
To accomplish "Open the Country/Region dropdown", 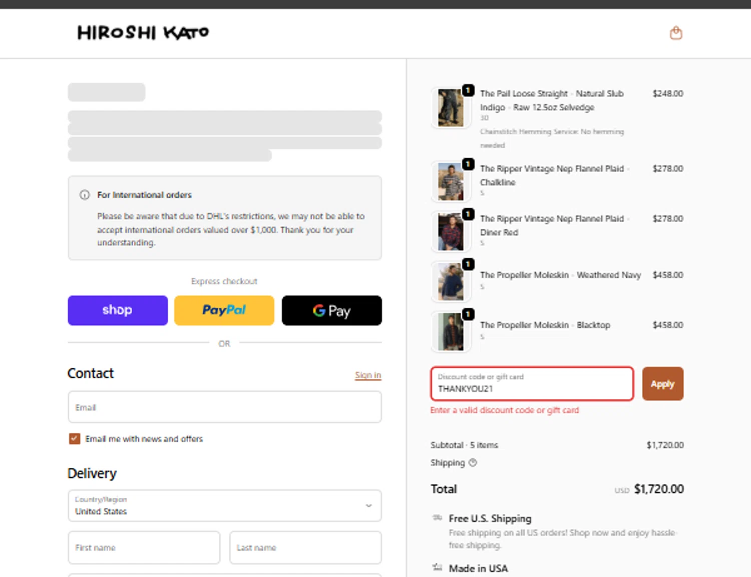I will 224,505.
